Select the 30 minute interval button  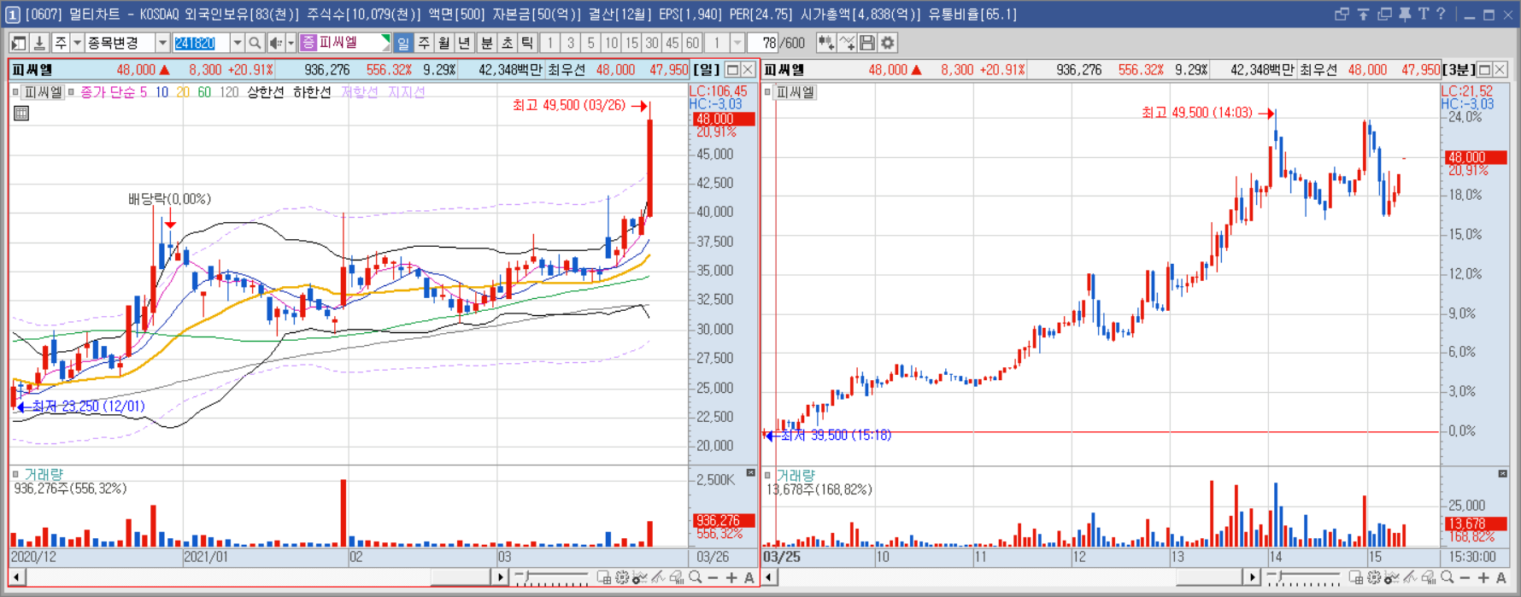pos(652,43)
